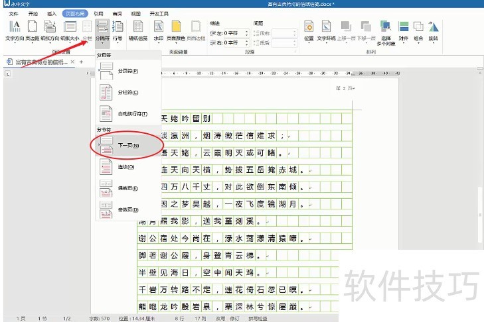Viewport: 484px width, 322px height.
Task: Choose 下一页(N) section break
Action: pyautogui.click(x=128, y=145)
